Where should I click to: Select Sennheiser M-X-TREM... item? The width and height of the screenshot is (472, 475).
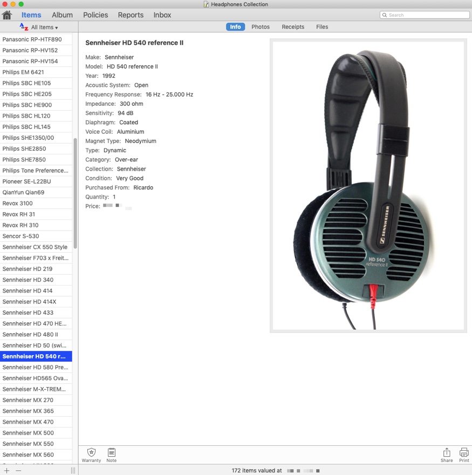tap(36, 389)
